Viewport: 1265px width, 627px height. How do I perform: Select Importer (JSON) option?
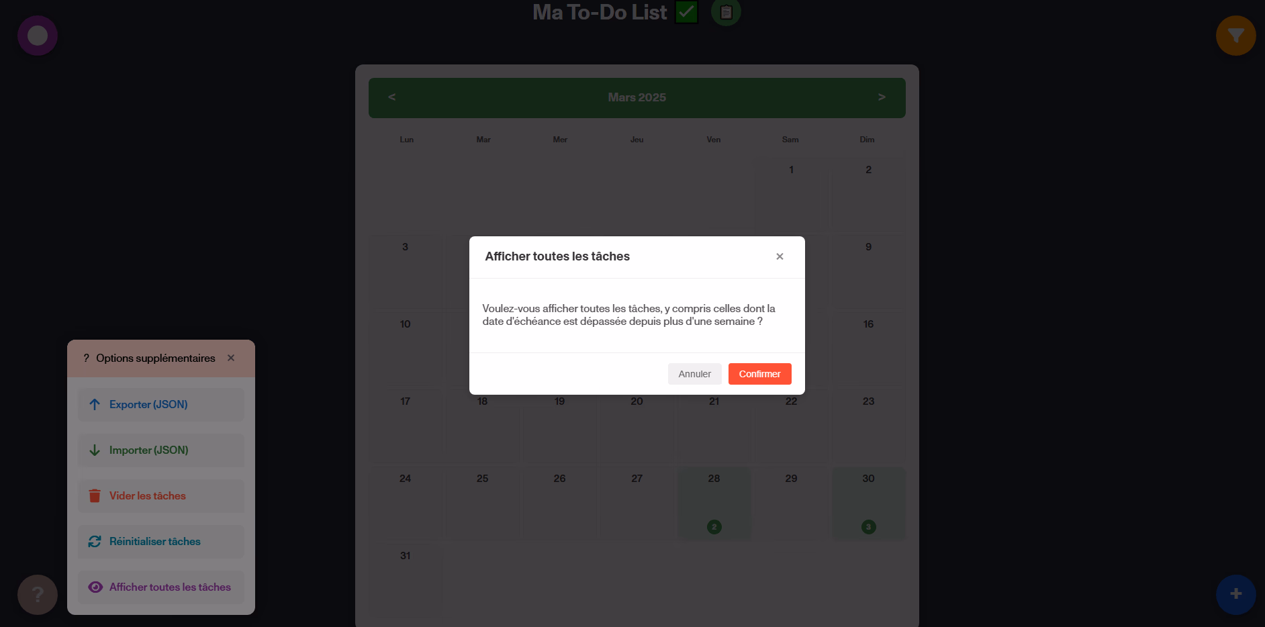pyautogui.click(x=161, y=450)
